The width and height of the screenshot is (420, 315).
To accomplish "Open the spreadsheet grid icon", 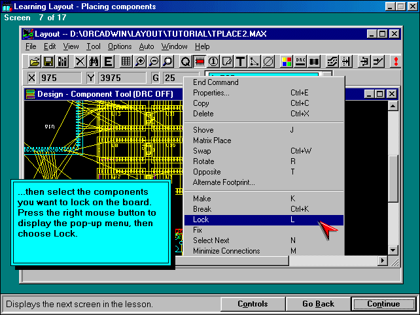I will pyautogui.click(x=126, y=61).
